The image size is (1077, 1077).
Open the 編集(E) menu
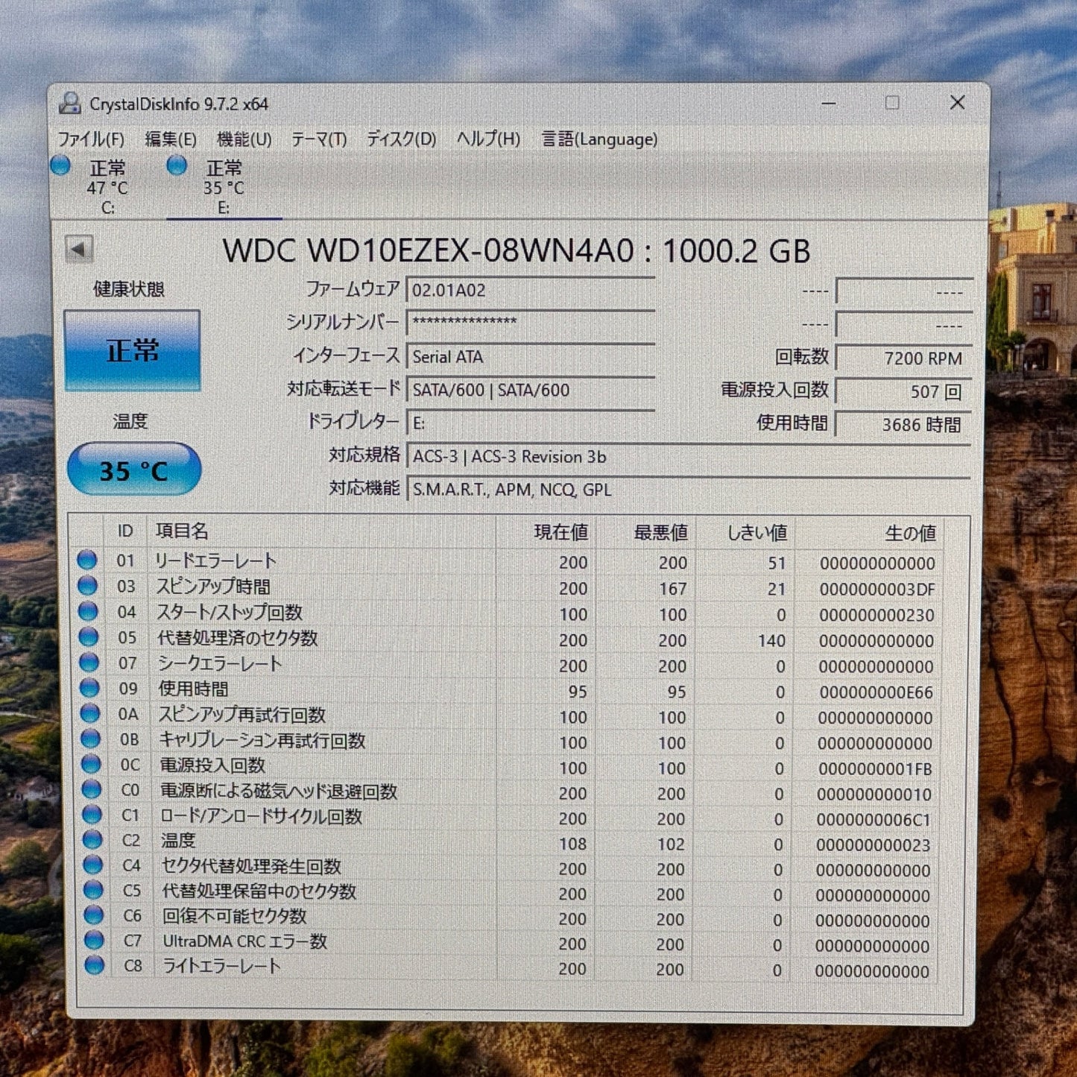coord(171,139)
